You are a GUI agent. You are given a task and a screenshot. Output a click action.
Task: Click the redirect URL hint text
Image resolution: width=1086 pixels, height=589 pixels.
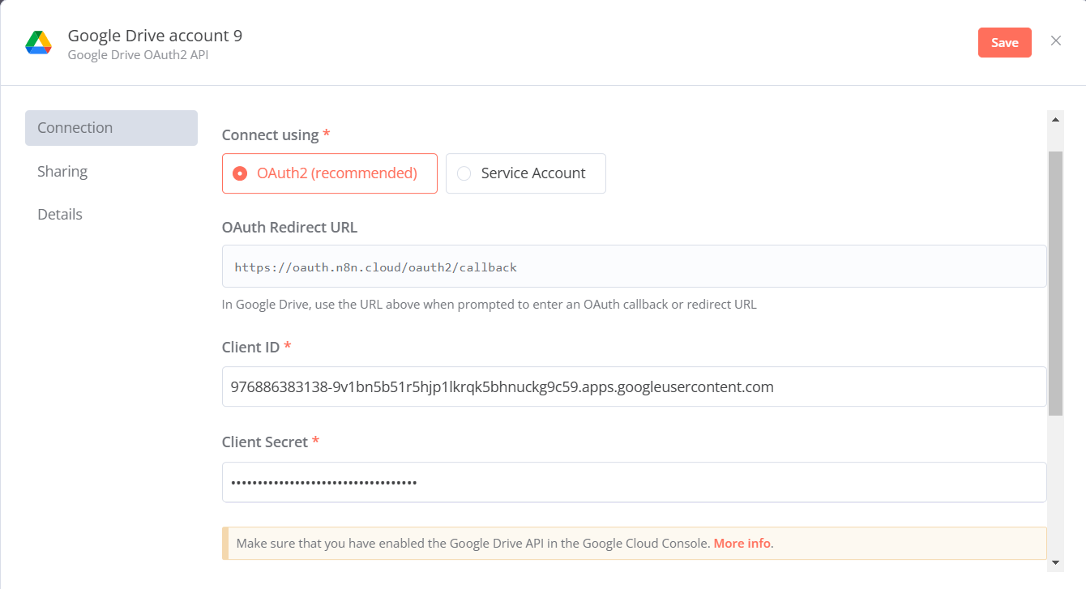(489, 305)
